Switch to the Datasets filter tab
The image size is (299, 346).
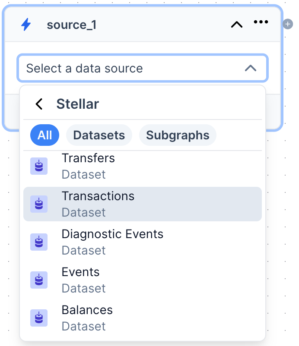pyautogui.click(x=99, y=135)
